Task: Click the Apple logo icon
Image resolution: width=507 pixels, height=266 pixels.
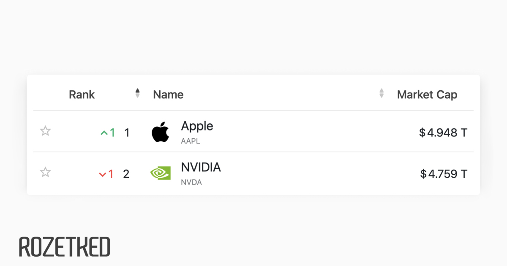Action: (x=161, y=132)
